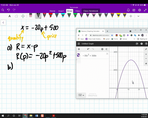Screen dimensions: 148x118
Task: Add a new pen with plus
Action: tap(131, 16)
